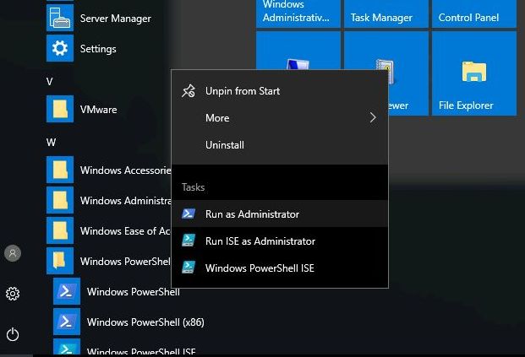Open the Task Manager tile
The width and height of the screenshot is (525, 357).
386,14
